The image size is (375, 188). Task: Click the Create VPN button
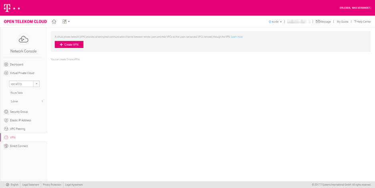69,45
